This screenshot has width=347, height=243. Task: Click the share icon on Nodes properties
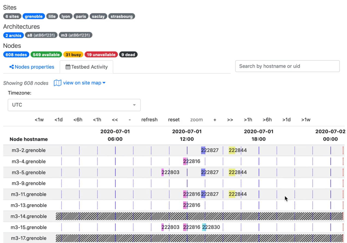tap(11, 67)
